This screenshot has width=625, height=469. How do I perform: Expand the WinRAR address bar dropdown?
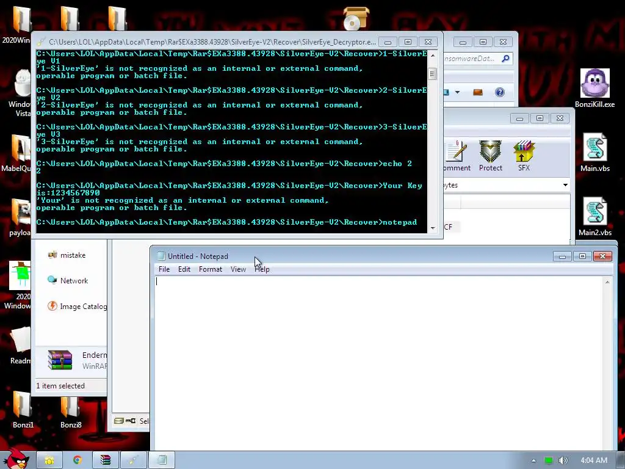[565, 185]
